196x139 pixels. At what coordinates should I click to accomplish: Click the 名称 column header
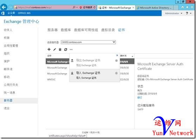pyautogui.click(x=49, y=56)
